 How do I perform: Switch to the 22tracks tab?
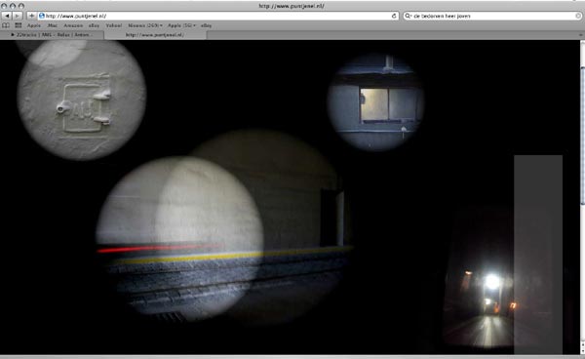pos(53,35)
